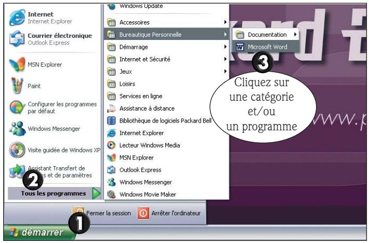Click the MSN Explorer butterfly icon in left column
Viewport: 369px width, 243px height.
17,64
